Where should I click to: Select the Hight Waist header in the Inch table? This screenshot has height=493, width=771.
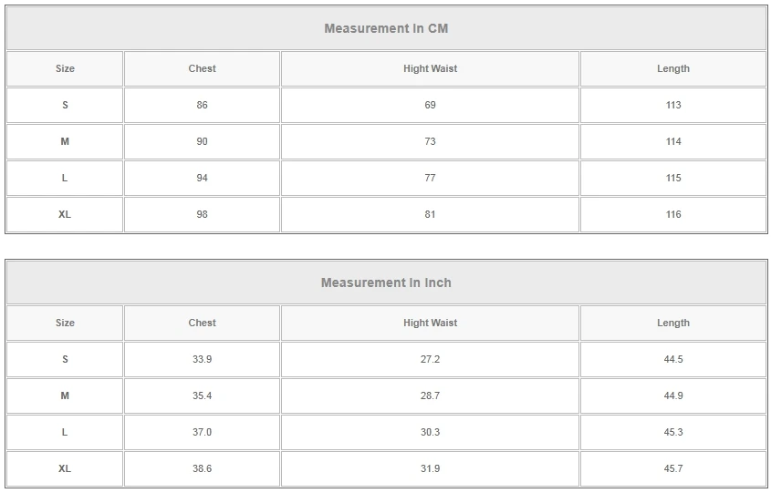pyautogui.click(x=430, y=323)
